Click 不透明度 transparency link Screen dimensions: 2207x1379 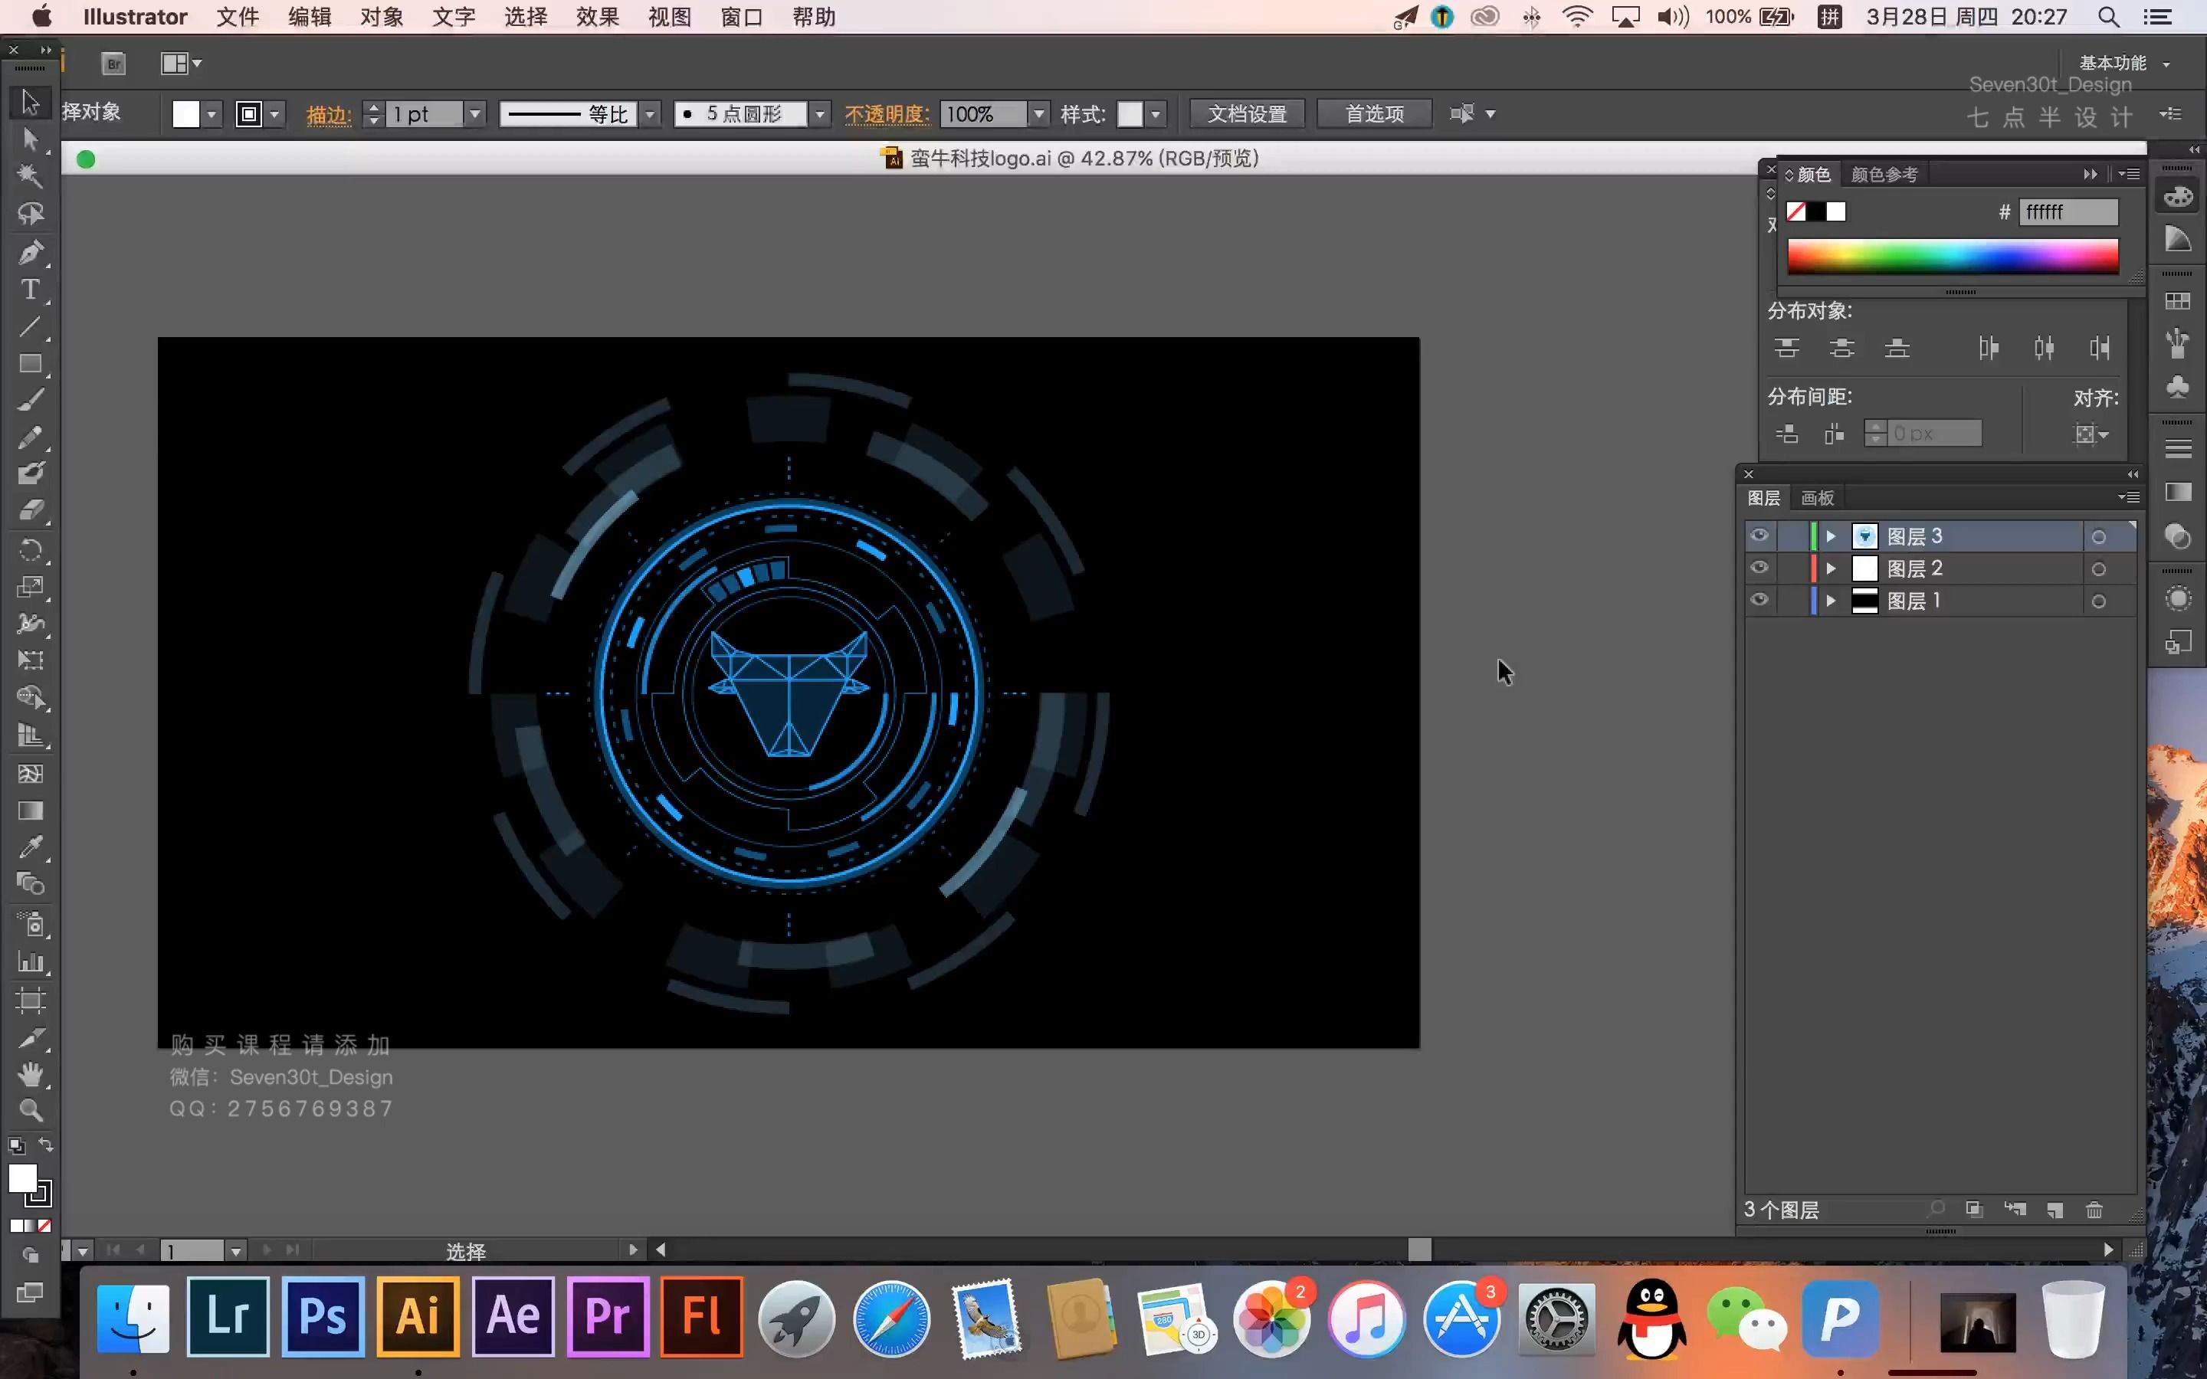(887, 115)
